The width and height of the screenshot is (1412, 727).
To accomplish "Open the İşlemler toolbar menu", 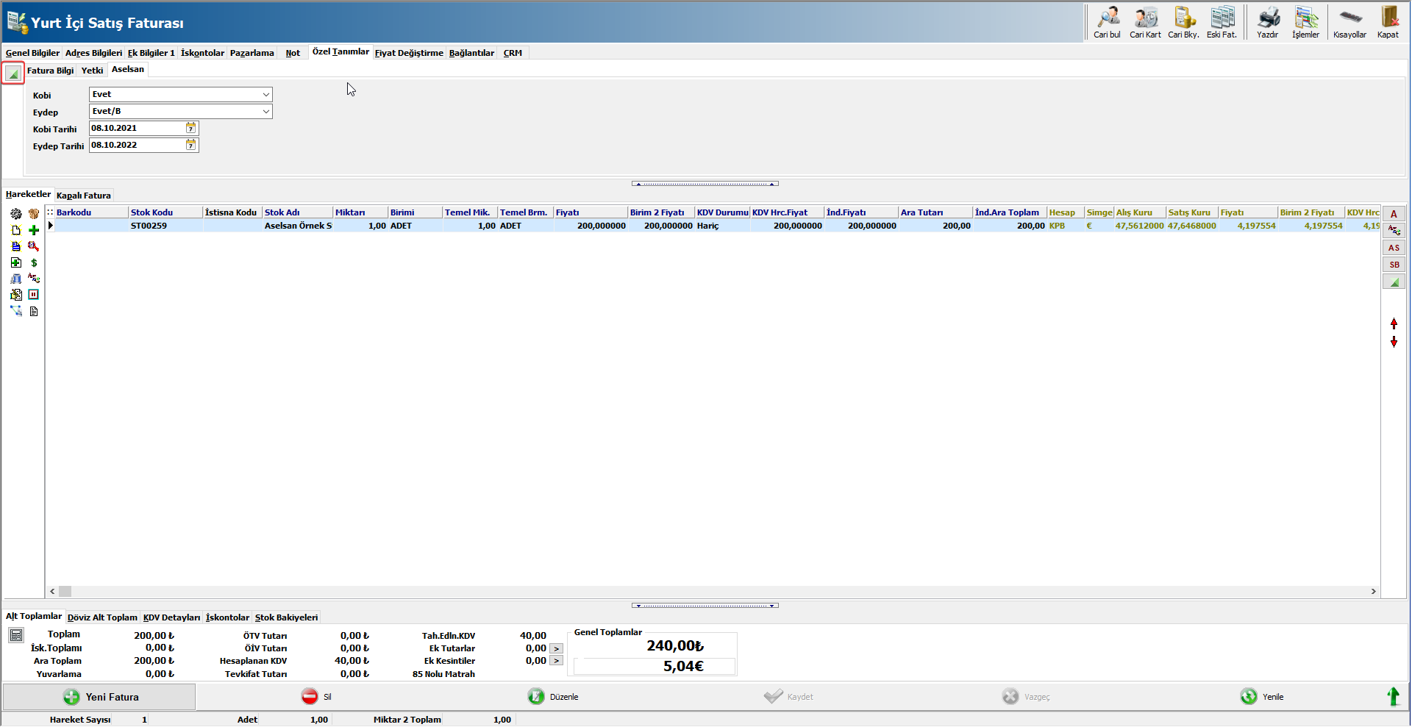I will tap(1305, 18).
